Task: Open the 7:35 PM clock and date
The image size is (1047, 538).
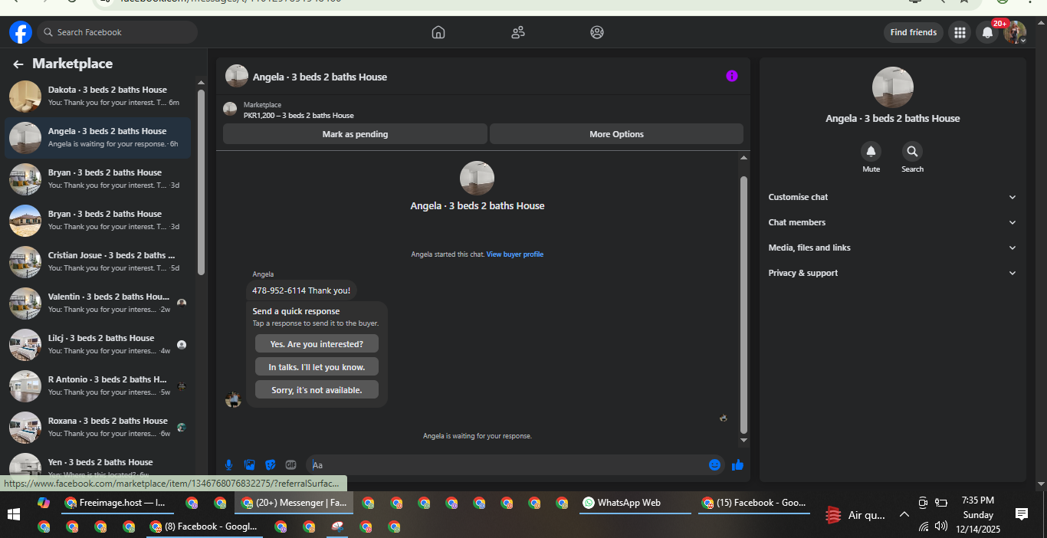Action: coord(978,514)
